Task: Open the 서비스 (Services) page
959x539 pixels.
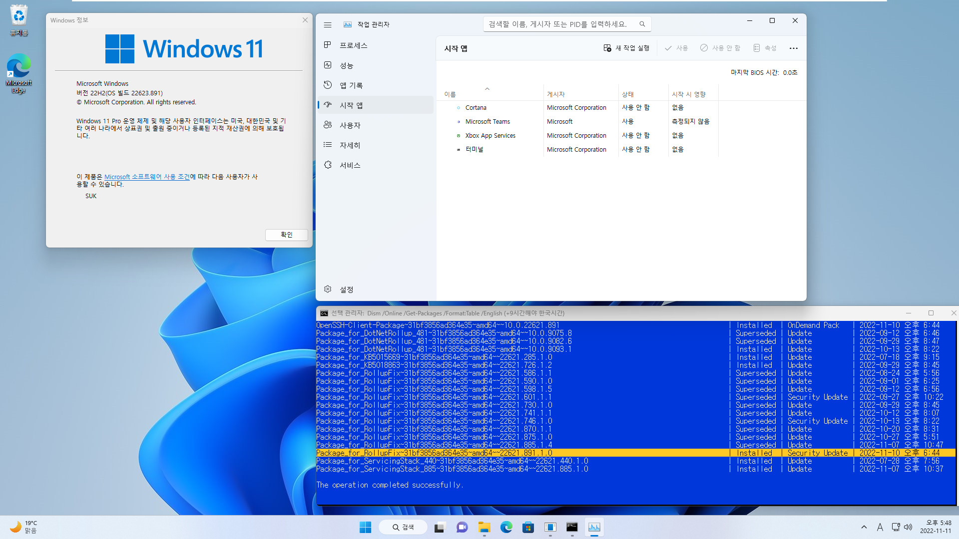Action: [376, 165]
